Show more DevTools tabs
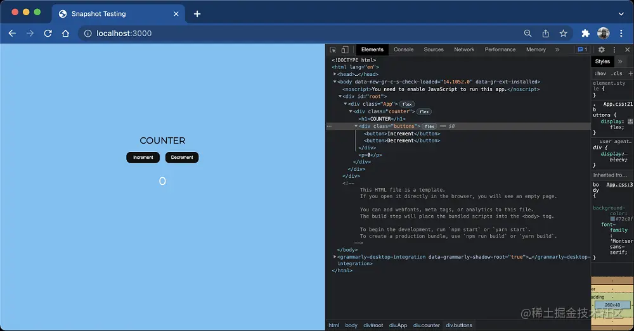The width and height of the screenshot is (634, 331). [557, 49]
